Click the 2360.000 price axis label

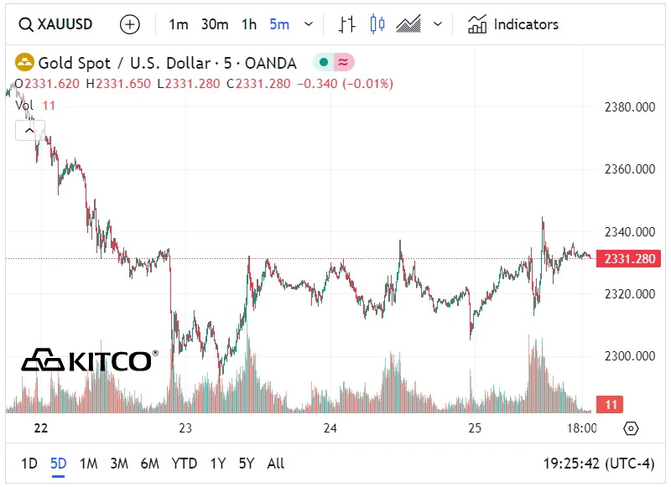[630, 169]
